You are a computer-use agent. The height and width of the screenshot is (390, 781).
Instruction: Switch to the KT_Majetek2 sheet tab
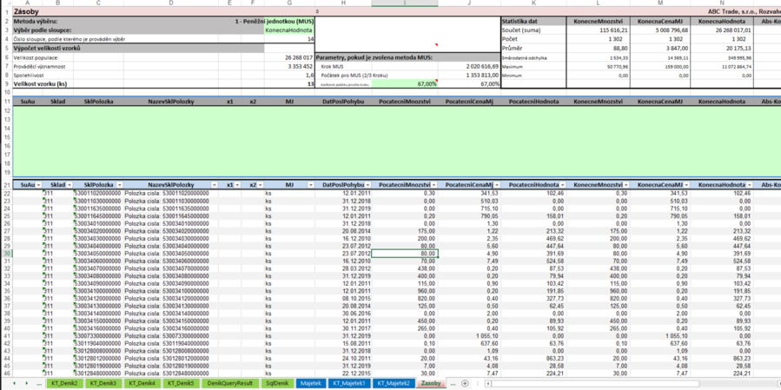pyautogui.click(x=393, y=383)
